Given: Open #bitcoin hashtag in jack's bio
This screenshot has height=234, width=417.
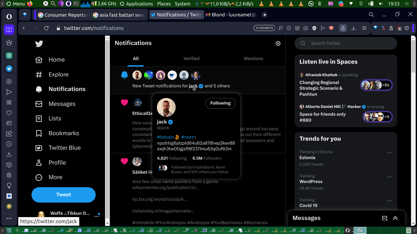Looking at the screenshot, I should [165, 137].
